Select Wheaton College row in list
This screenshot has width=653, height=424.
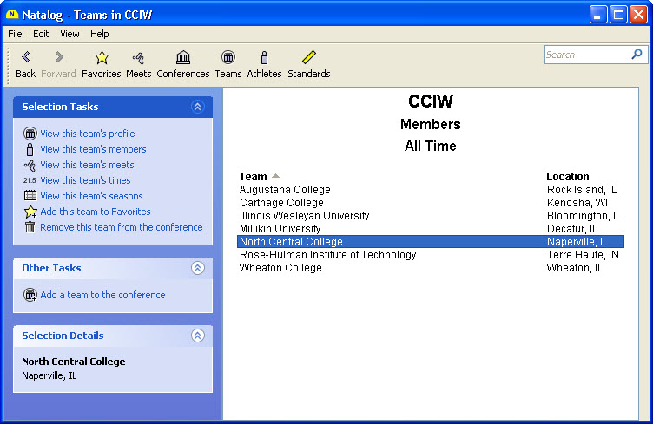(x=280, y=268)
